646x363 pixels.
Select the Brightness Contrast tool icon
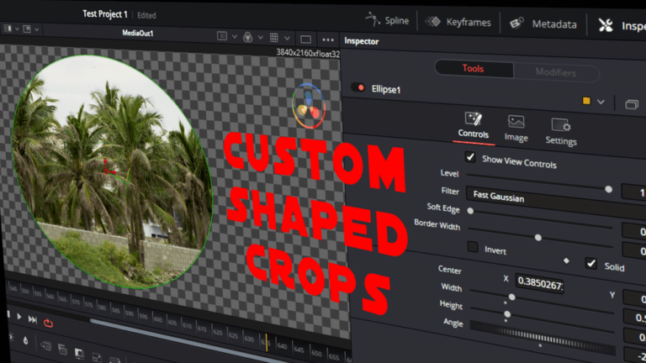[x=11, y=337]
